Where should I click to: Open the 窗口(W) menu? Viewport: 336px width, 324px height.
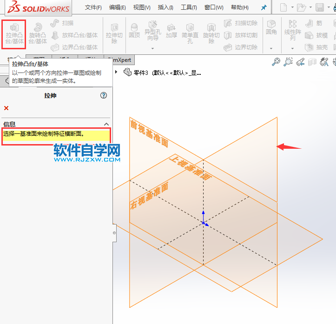point(214,7)
